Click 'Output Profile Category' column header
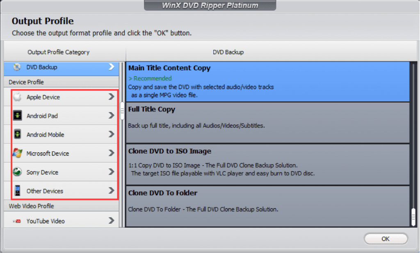Screen dimensions: 420x253 click(x=58, y=52)
